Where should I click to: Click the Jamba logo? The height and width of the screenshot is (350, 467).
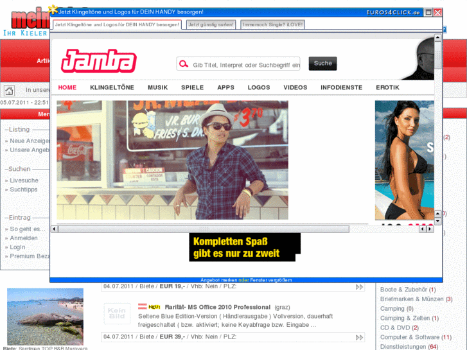click(x=98, y=61)
